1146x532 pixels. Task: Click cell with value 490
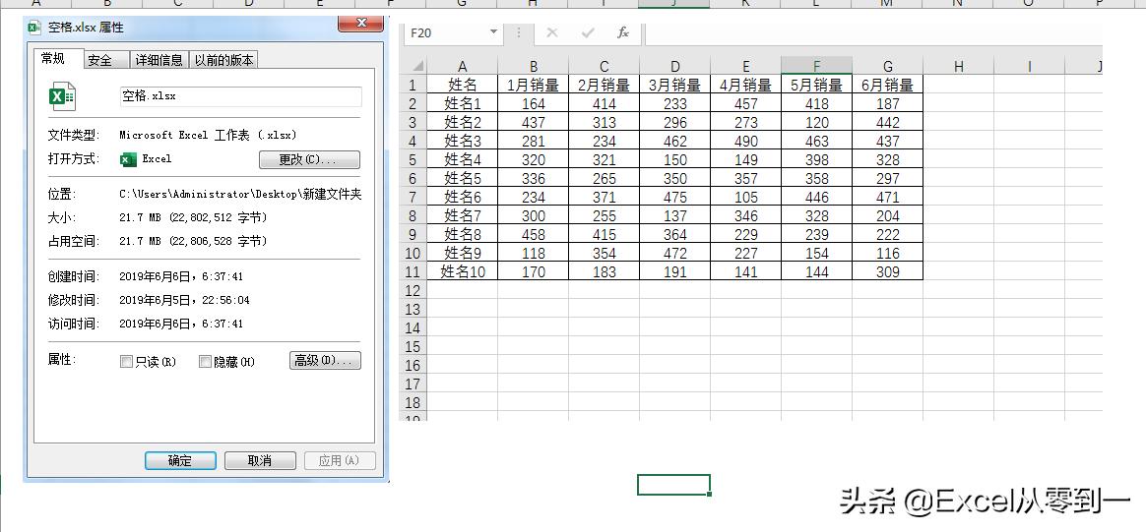click(x=746, y=141)
